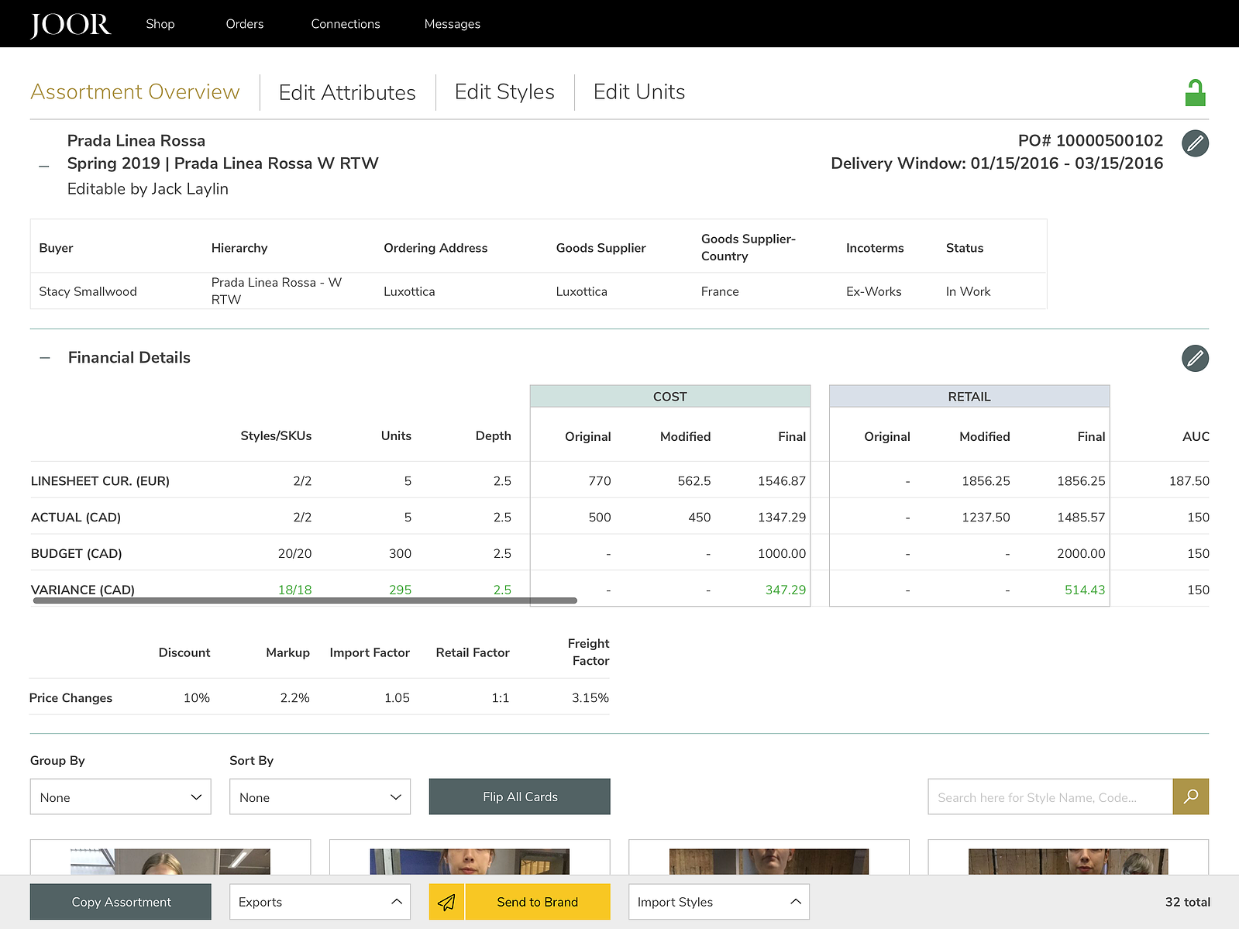The image size is (1239, 929).
Task: Click Retail Factor value 1:1
Action: click(501, 697)
